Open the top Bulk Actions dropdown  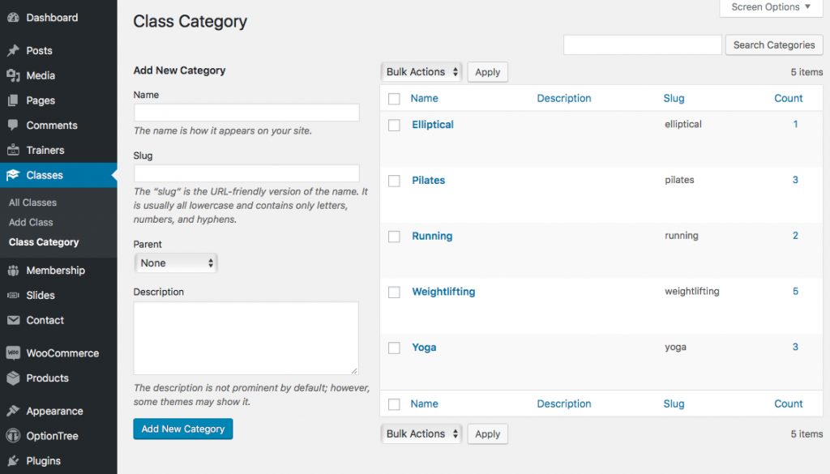point(421,71)
